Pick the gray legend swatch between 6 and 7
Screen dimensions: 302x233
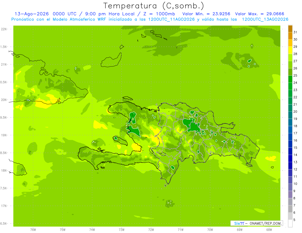point(290,209)
